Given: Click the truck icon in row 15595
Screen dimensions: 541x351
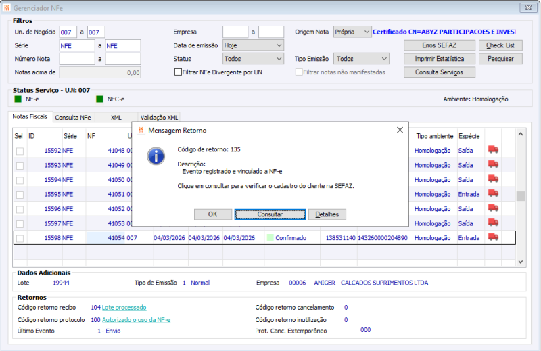Looking at the screenshot, I should coord(493,193).
